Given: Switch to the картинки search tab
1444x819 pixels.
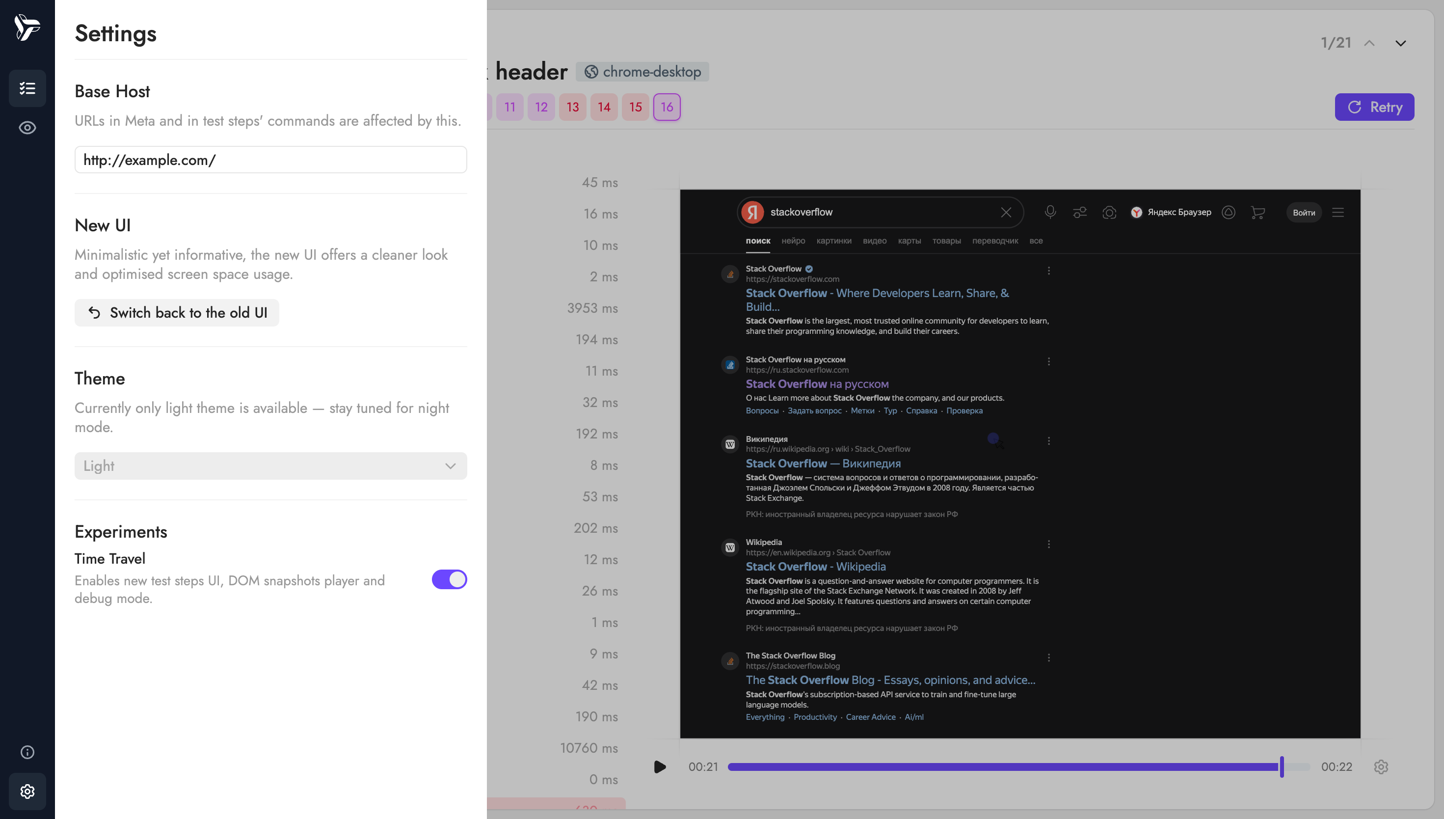Looking at the screenshot, I should [834, 241].
